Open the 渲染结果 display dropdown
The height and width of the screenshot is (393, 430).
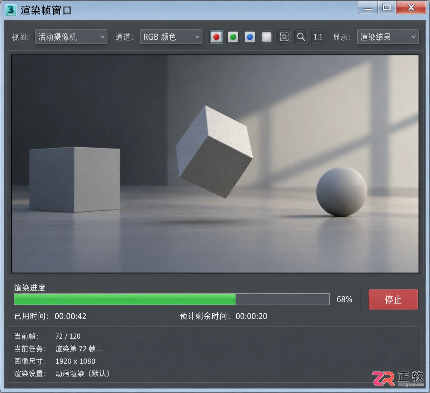pyautogui.click(x=388, y=37)
